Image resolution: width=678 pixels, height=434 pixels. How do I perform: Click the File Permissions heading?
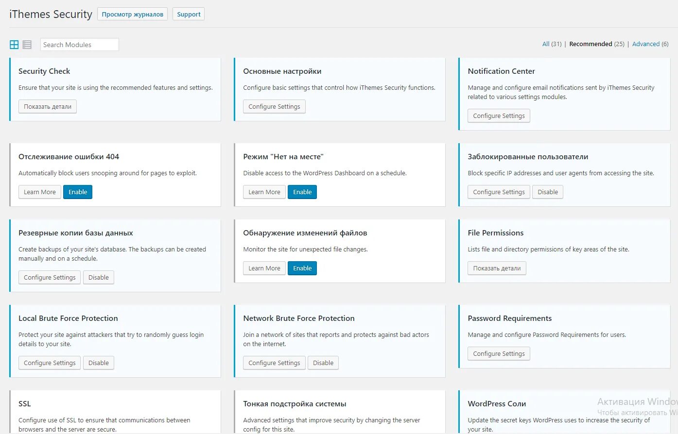[x=496, y=233]
